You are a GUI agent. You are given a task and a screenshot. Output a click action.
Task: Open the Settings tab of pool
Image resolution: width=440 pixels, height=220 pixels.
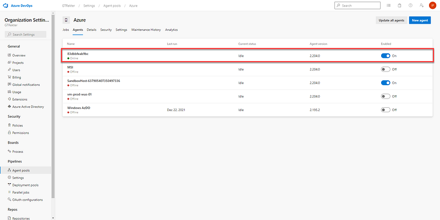pos(121,30)
